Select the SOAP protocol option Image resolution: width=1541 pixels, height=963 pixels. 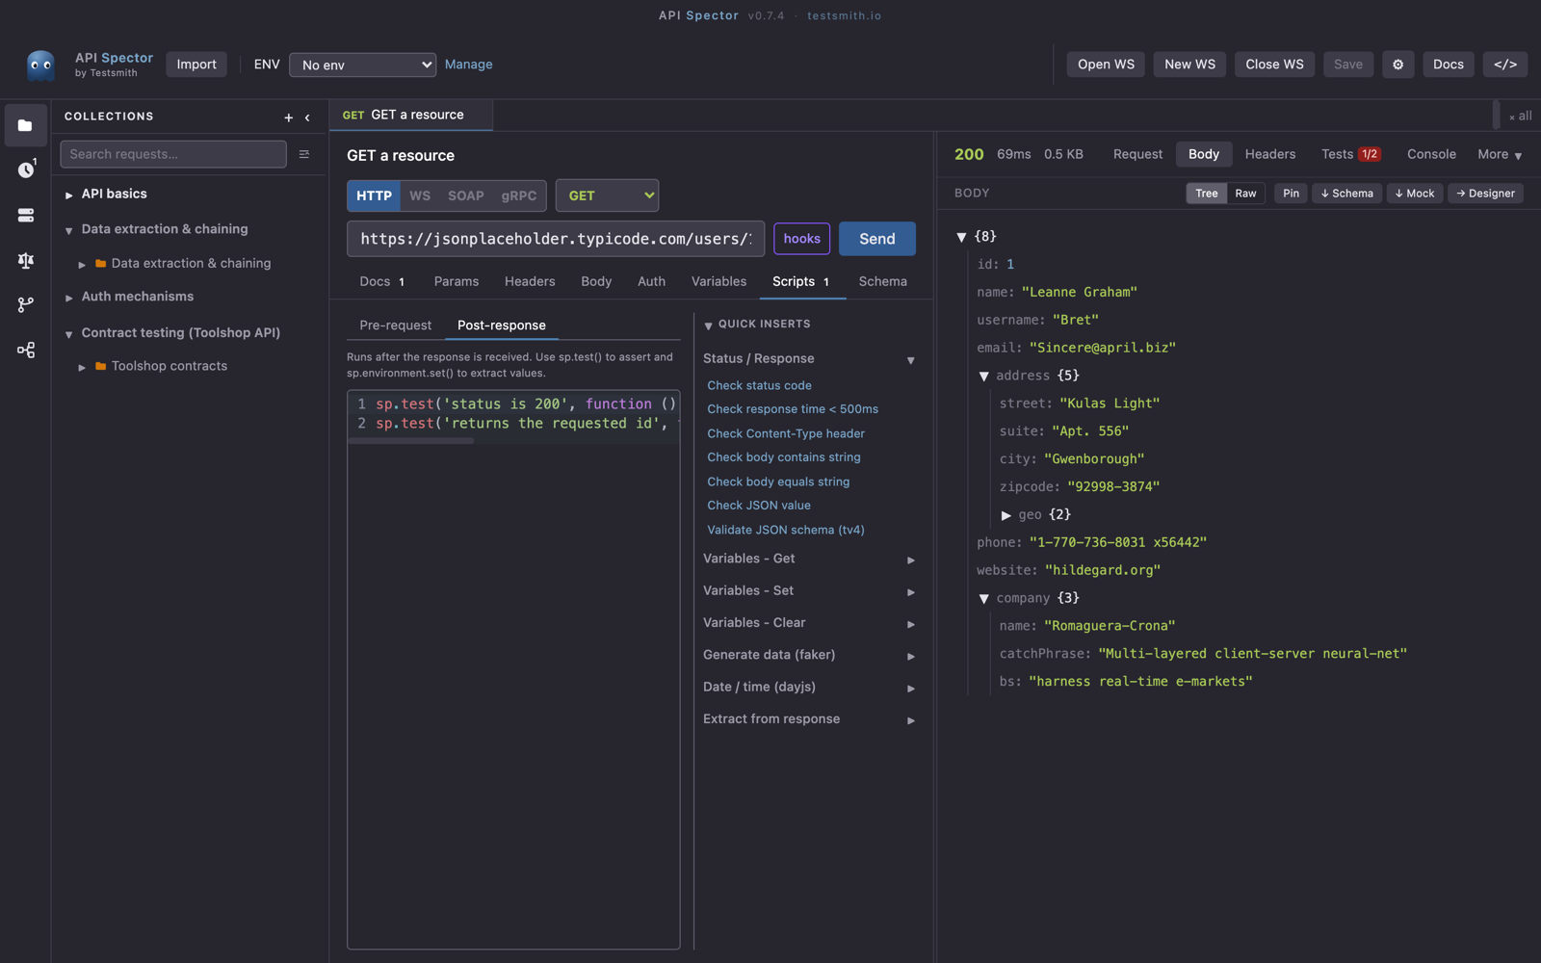(x=466, y=195)
